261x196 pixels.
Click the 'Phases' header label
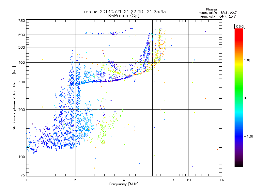211,9
